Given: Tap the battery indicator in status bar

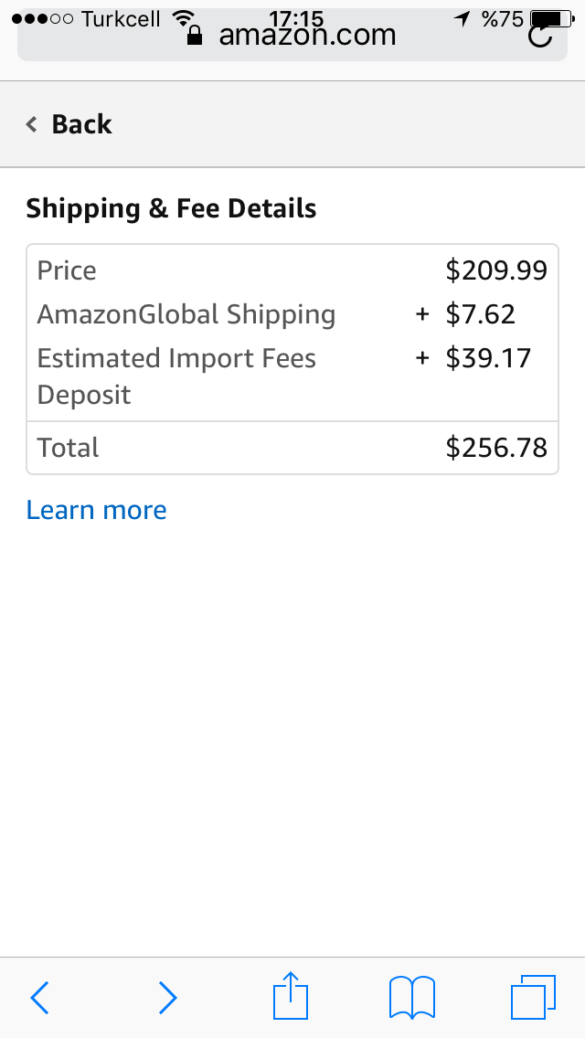Looking at the screenshot, I should coord(549,18).
